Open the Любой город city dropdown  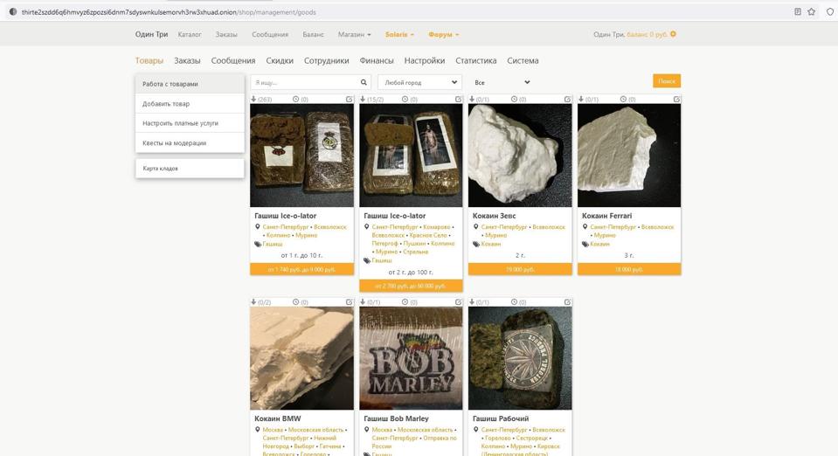420,82
